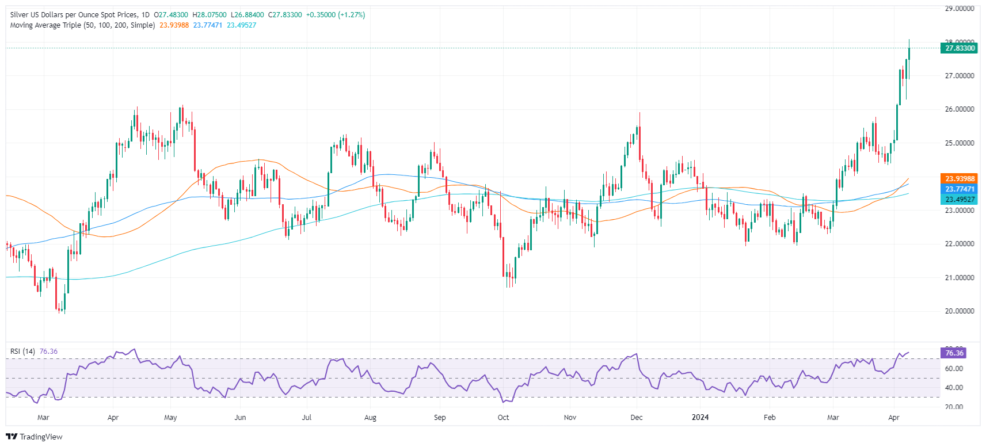Click the 2024 label on time axis

click(x=700, y=418)
